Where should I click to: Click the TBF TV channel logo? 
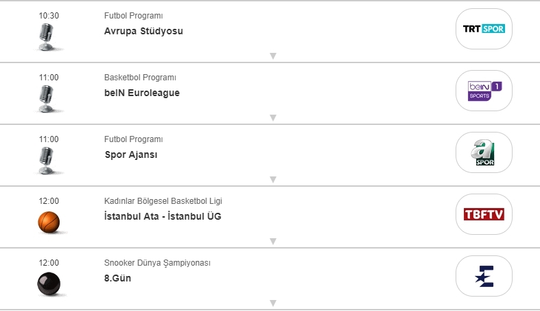[x=484, y=214]
